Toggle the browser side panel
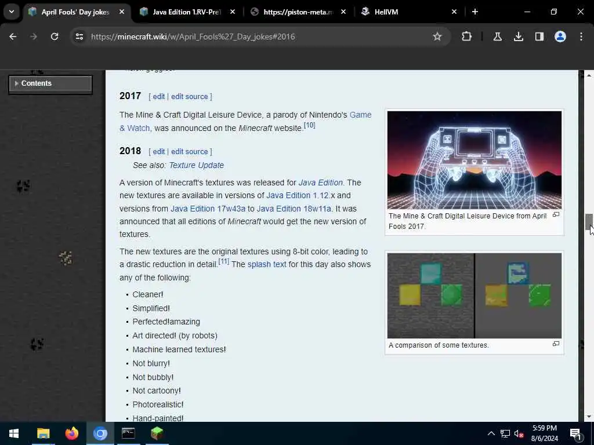This screenshot has height=445, width=594. pos(539,37)
